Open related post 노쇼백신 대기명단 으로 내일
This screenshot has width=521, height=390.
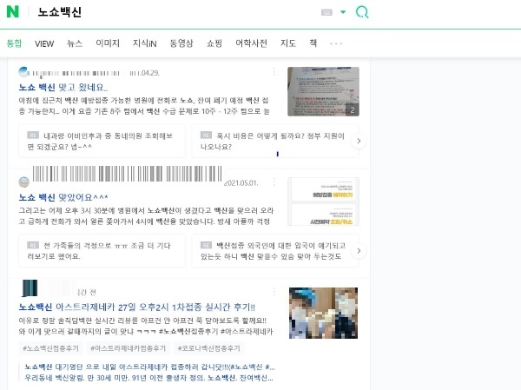[x=149, y=367]
